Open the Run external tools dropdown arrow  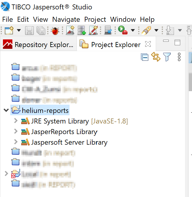[x=133, y=30]
